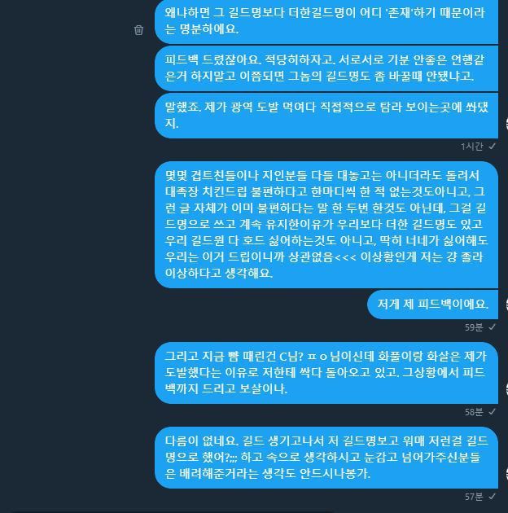
Task: Select message starting with 다름이 없네요
Action: [326, 458]
